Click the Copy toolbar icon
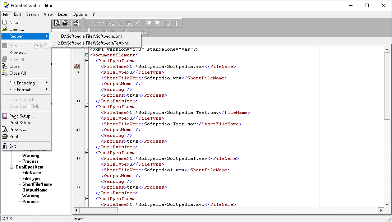This screenshot has height=222, width=392. pos(112,23)
